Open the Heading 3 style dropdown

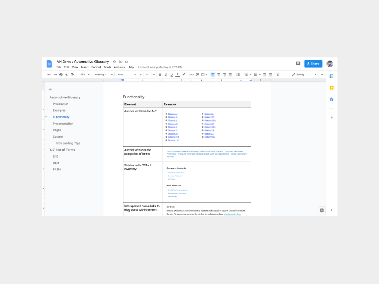(104, 75)
